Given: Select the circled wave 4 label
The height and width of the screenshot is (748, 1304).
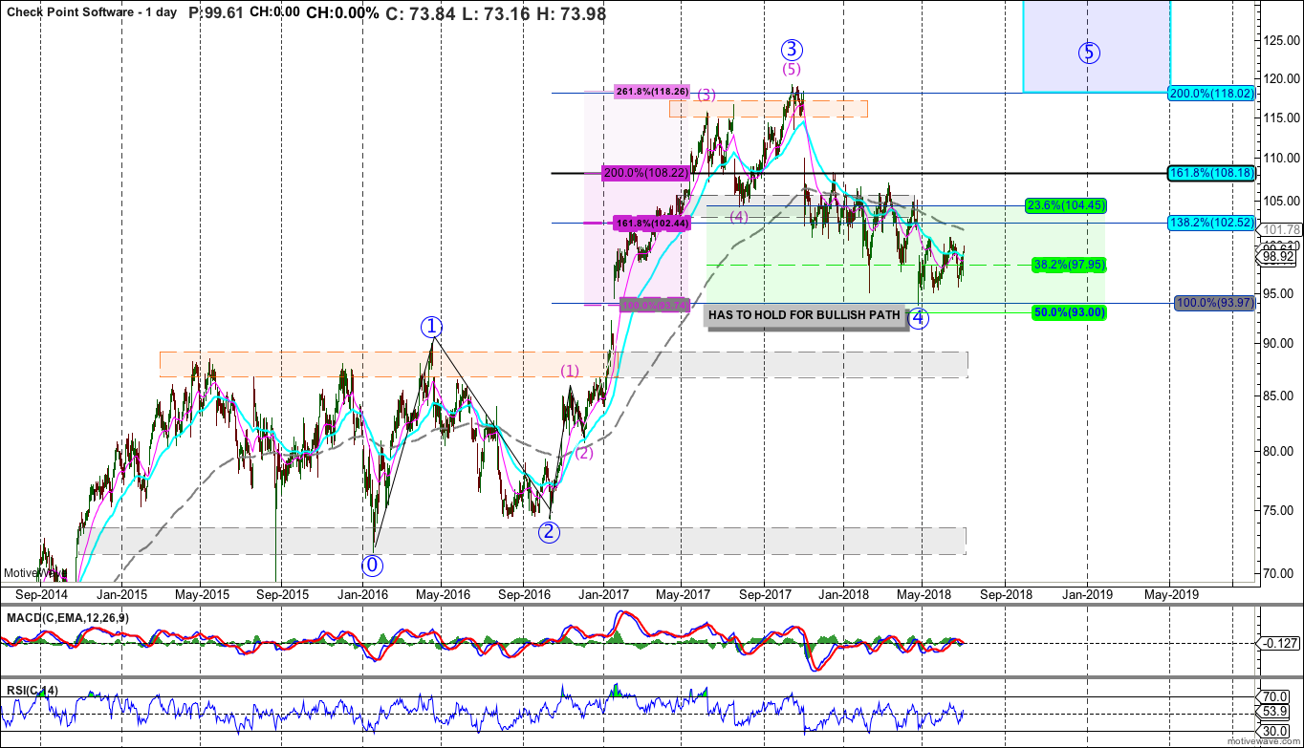Looking at the screenshot, I should 918,319.
